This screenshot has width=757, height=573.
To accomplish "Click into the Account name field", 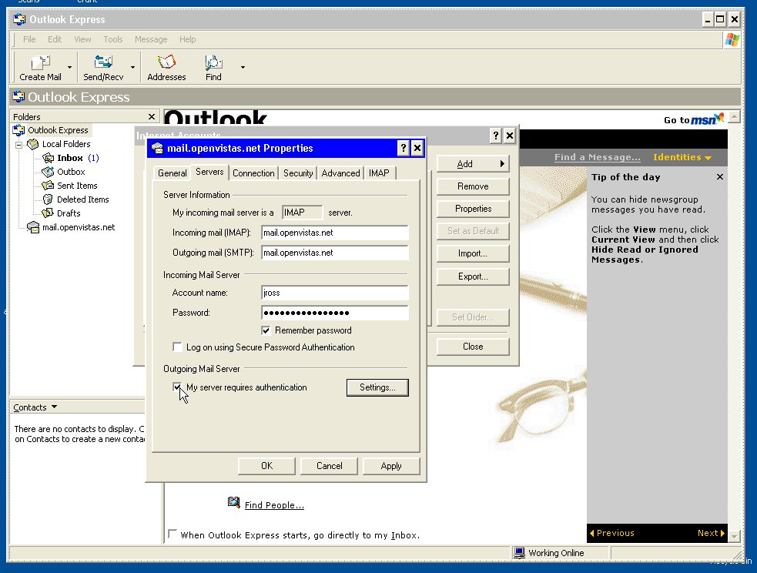I will pyautogui.click(x=334, y=293).
